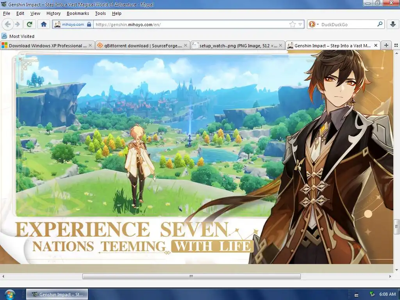
Task: Close the Windows XP Professional tab
Action: point(90,45)
